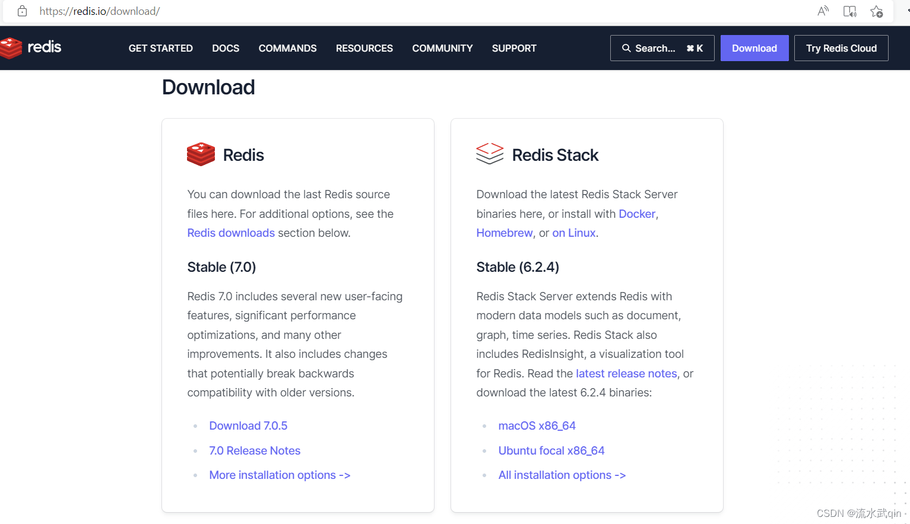The height and width of the screenshot is (524, 910).
Task: Click the Redis Stack layers icon
Action: (490, 154)
